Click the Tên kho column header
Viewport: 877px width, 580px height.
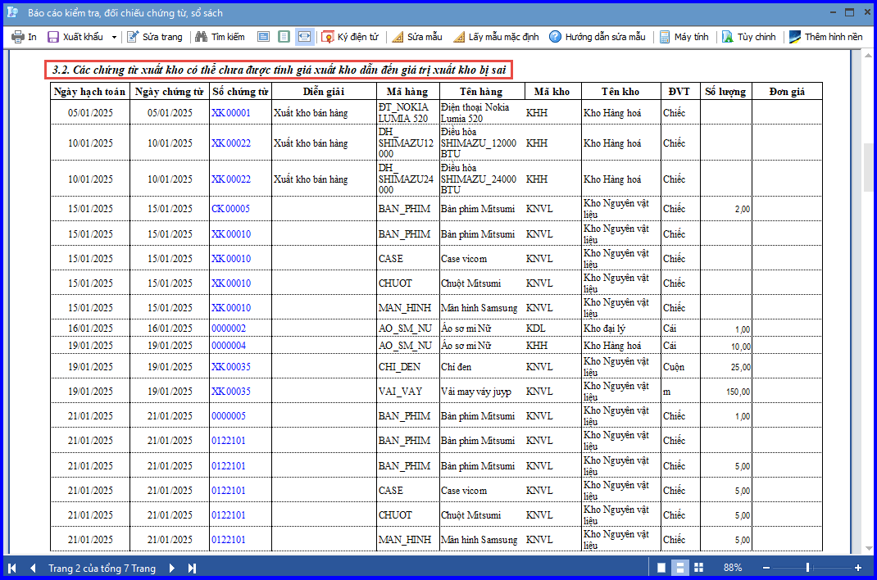coord(620,92)
